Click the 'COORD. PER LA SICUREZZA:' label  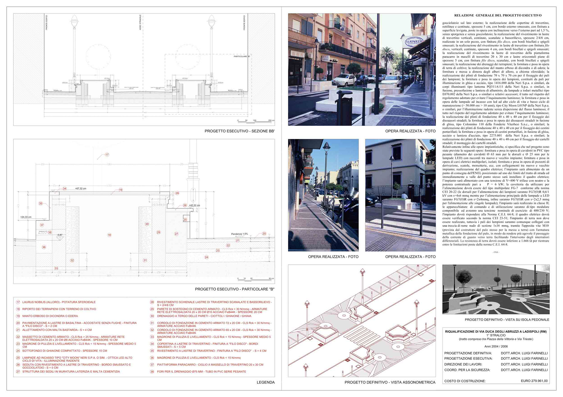[467, 370]
